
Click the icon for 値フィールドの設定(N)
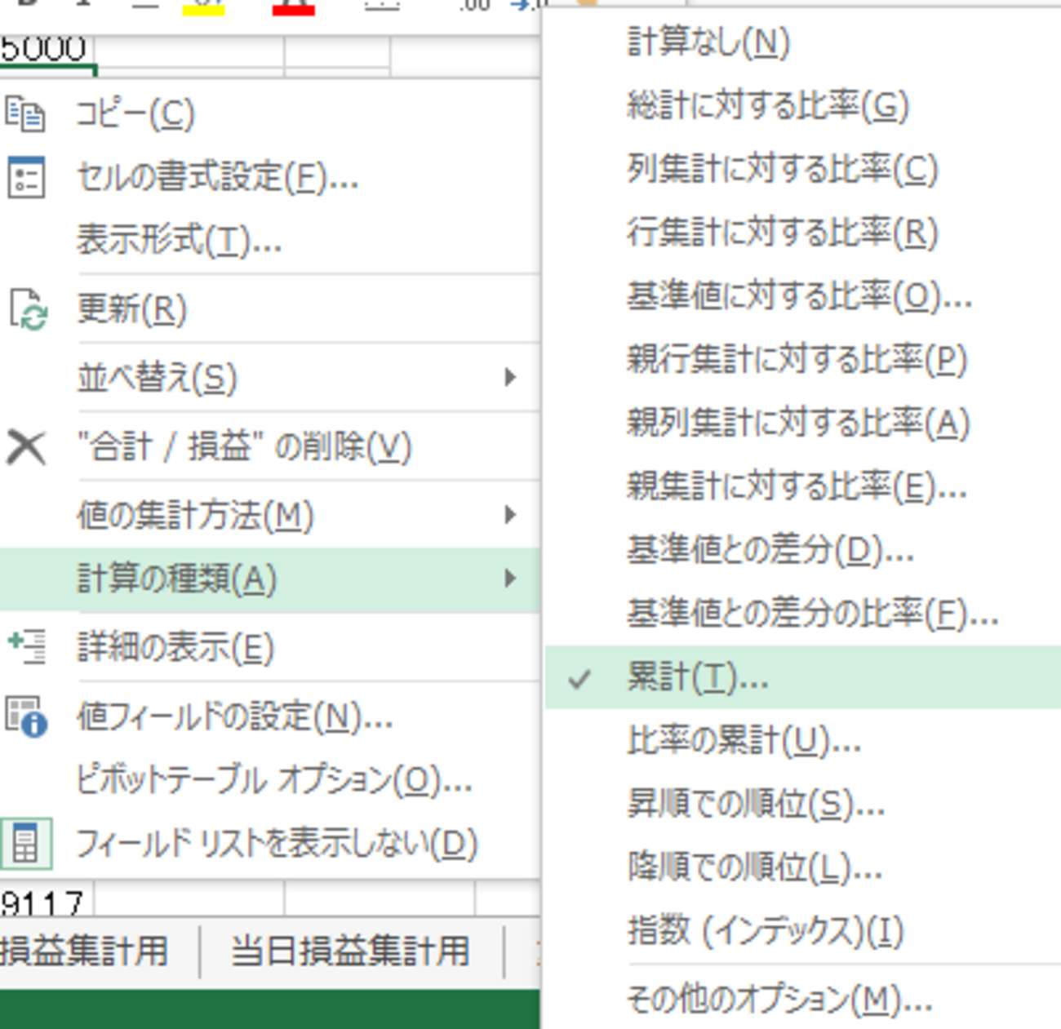tap(26, 716)
